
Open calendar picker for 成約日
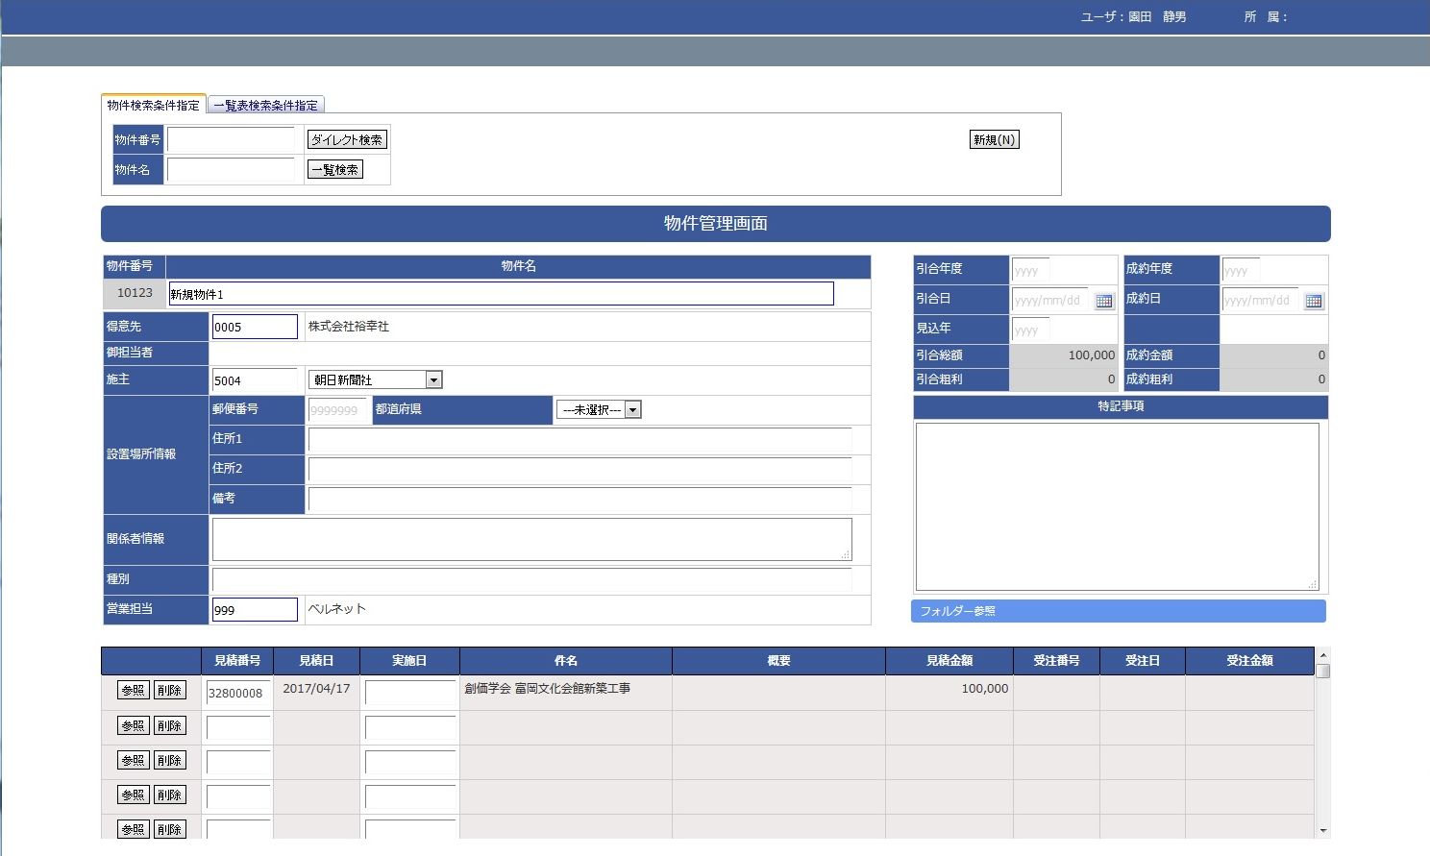coord(1313,301)
